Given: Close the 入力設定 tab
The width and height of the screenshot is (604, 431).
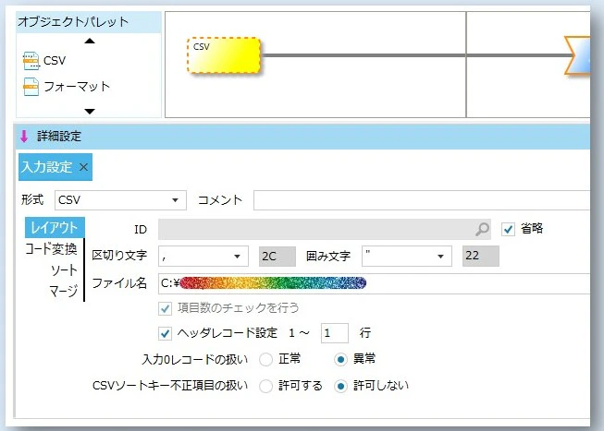Looking at the screenshot, I should (x=83, y=167).
